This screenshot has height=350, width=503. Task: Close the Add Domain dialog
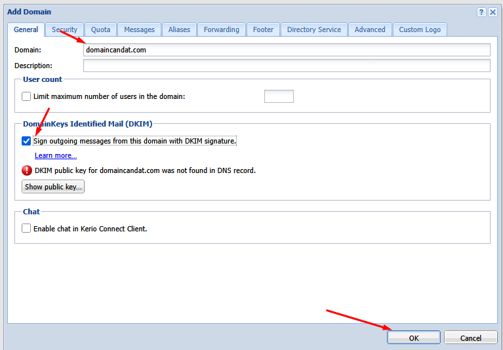(x=493, y=12)
